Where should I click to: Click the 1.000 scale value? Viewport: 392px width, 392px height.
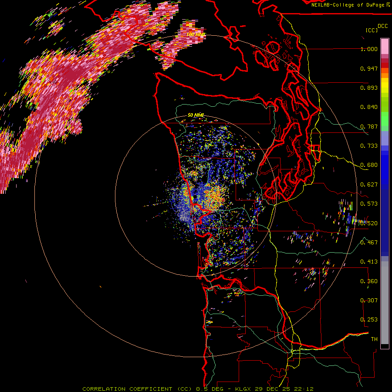(x=369, y=49)
